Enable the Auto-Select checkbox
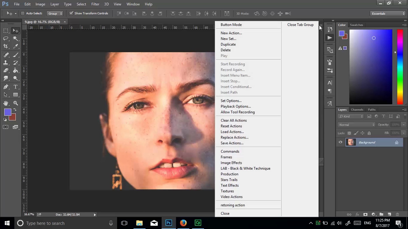Screen dimensions: 408x229 23,13
